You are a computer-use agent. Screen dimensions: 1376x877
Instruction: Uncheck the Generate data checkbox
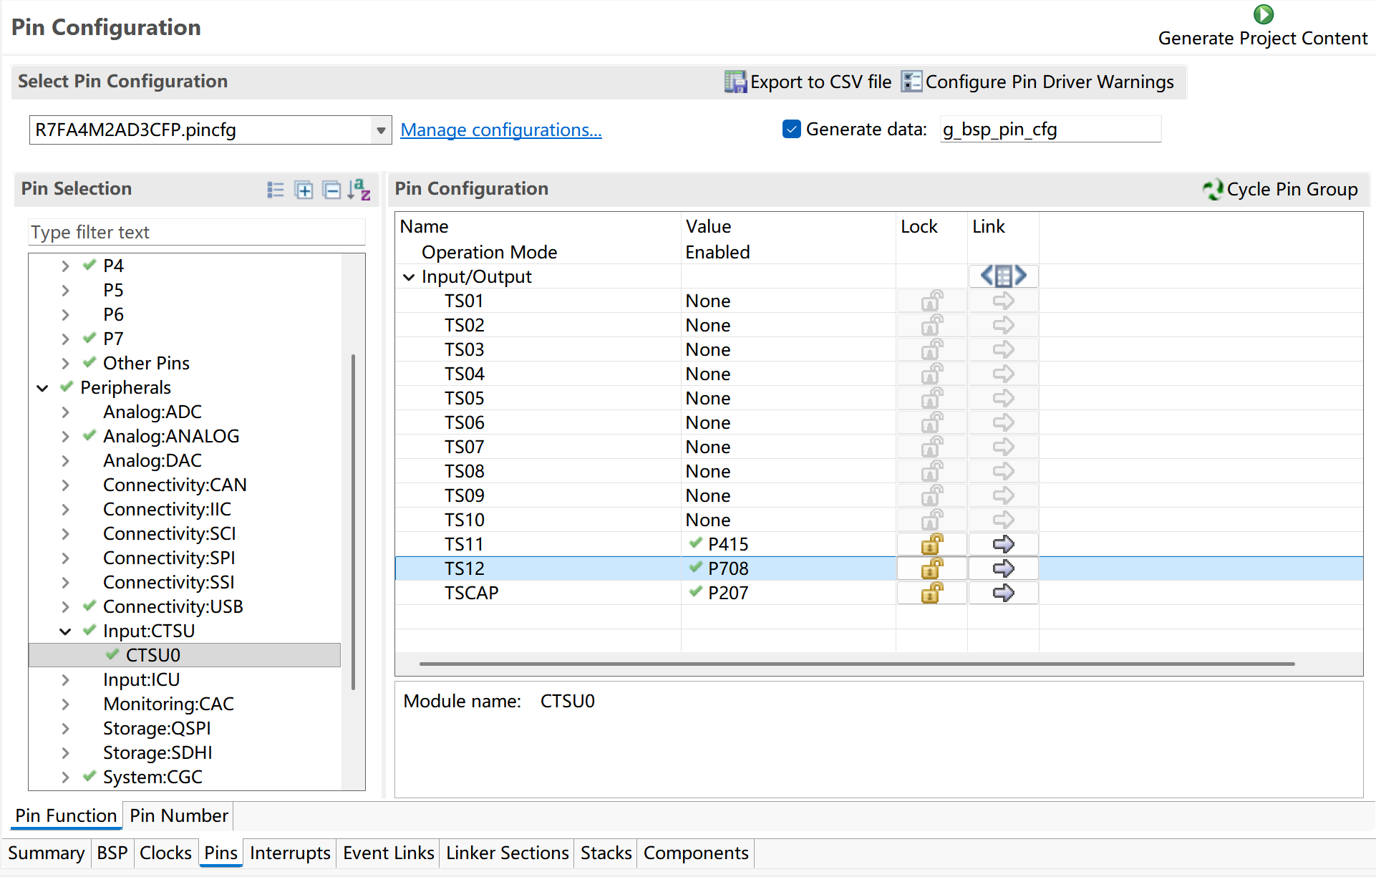pyautogui.click(x=791, y=129)
